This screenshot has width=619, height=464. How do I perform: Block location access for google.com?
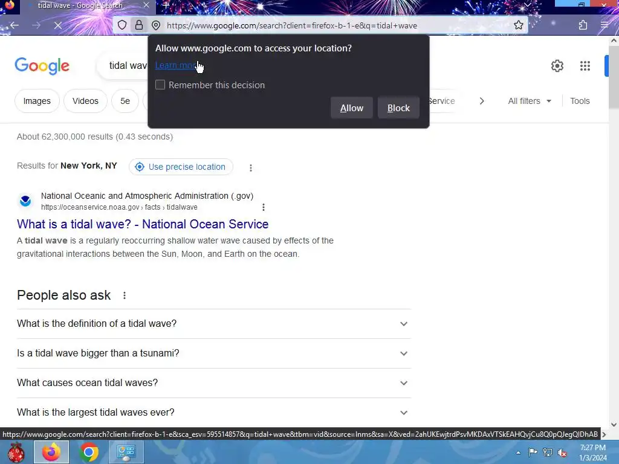tap(398, 108)
